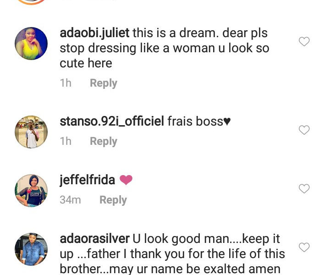Tap the heart beside stanso.92i_officiel's comment
Image resolution: width=330 pixels, height=275 pixels.
tap(304, 130)
